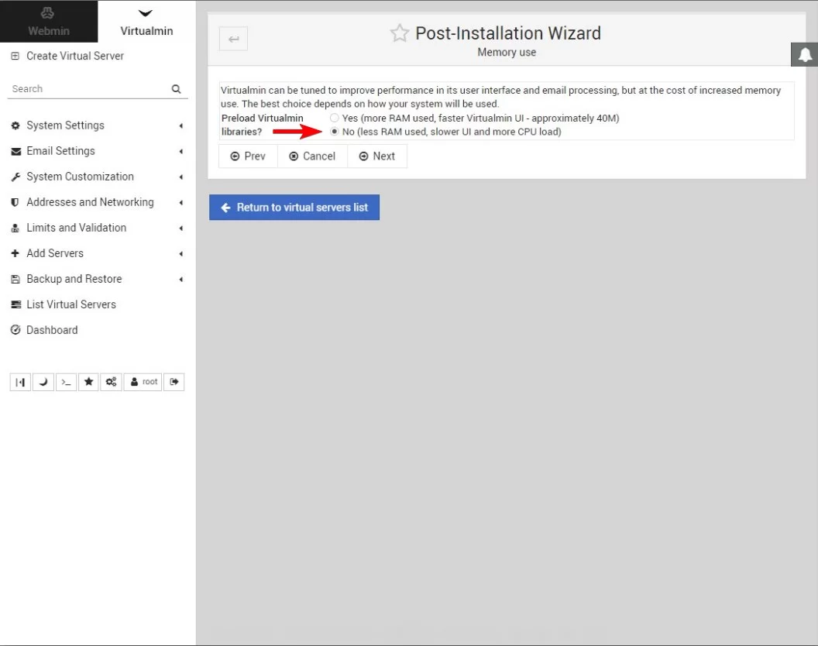Click Return to virtual servers list
This screenshot has width=818, height=646.
[x=294, y=207]
